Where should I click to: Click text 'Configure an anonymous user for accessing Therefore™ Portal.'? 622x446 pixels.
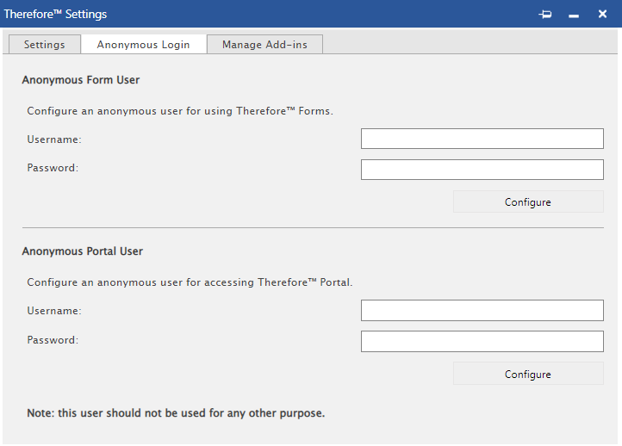click(190, 282)
